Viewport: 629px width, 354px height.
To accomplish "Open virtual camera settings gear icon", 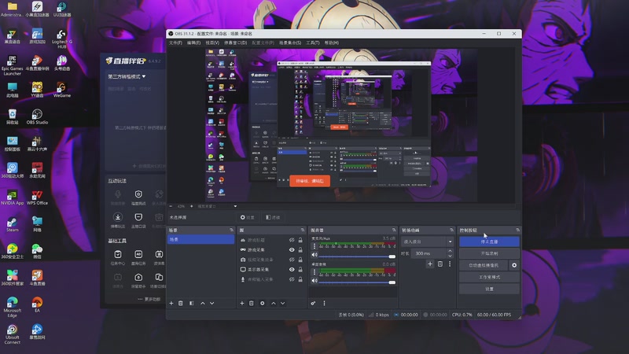I will (514, 265).
